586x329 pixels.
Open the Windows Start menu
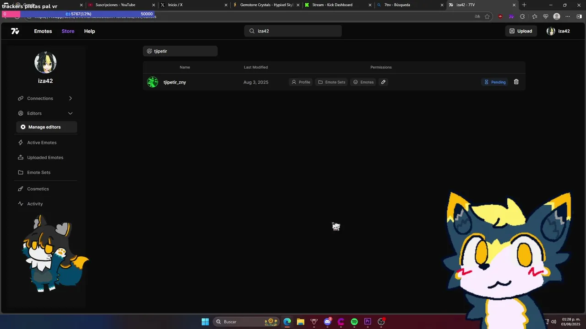click(x=205, y=322)
